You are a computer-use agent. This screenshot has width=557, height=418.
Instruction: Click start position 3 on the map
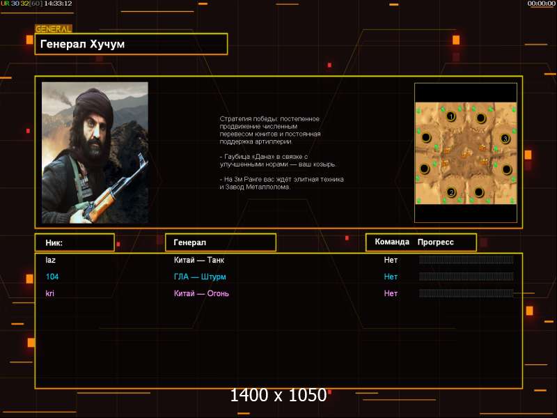click(x=505, y=139)
